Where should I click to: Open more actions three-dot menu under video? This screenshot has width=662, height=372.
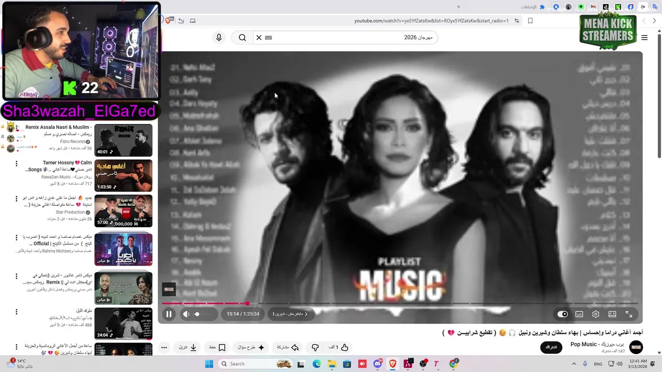164,347
